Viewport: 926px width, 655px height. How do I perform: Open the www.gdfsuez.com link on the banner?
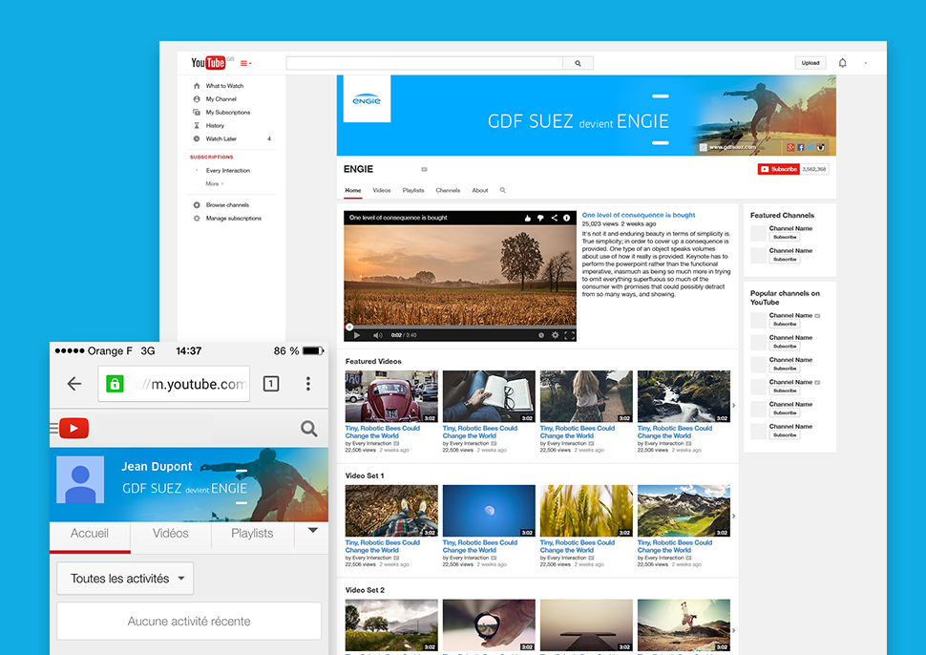click(732, 147)
